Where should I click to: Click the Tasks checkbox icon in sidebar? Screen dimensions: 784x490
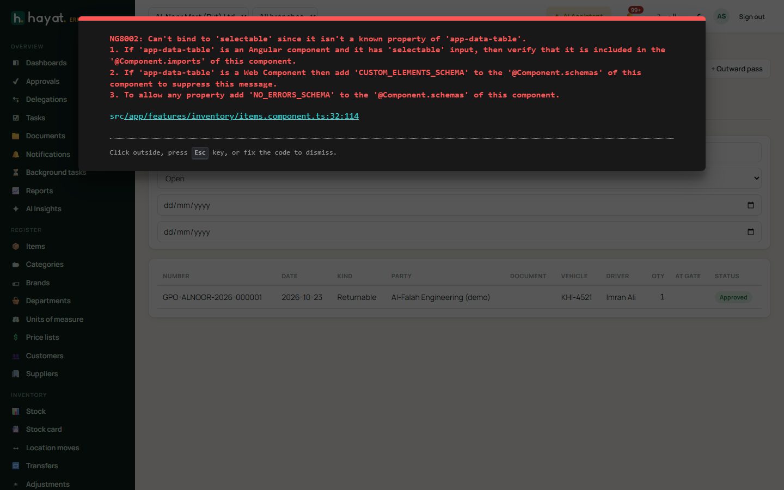16,118
